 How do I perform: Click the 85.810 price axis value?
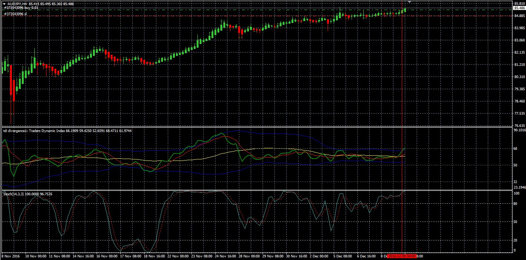pyautogui.click(x=519, y=4)
